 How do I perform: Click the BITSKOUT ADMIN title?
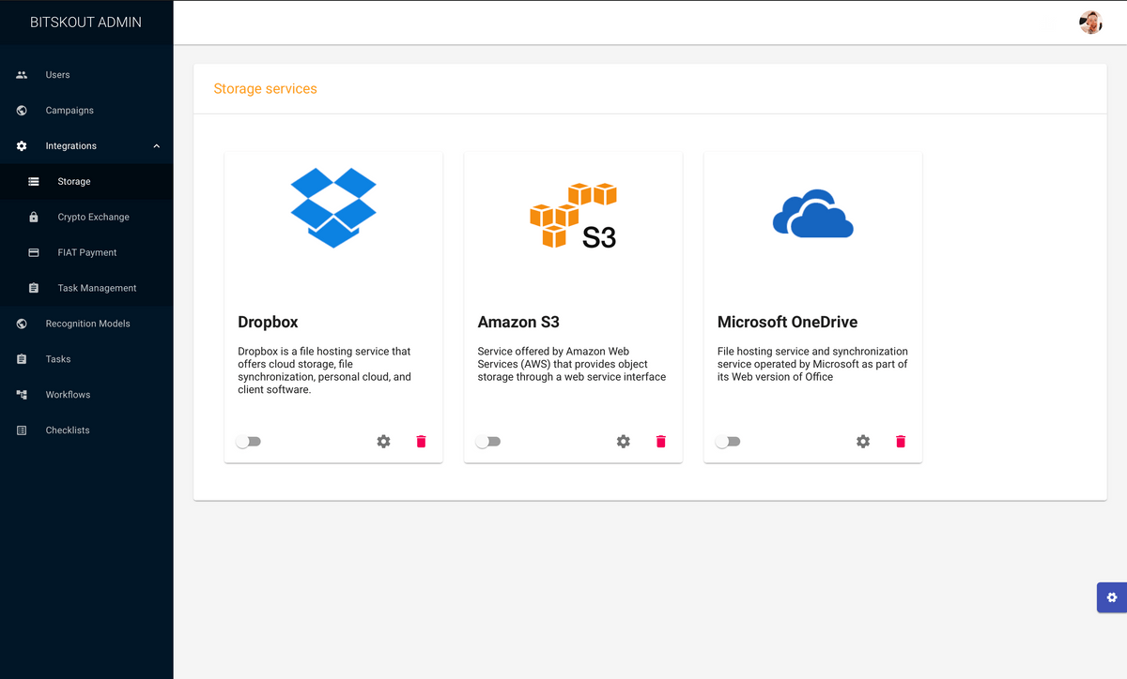point(85,23)
